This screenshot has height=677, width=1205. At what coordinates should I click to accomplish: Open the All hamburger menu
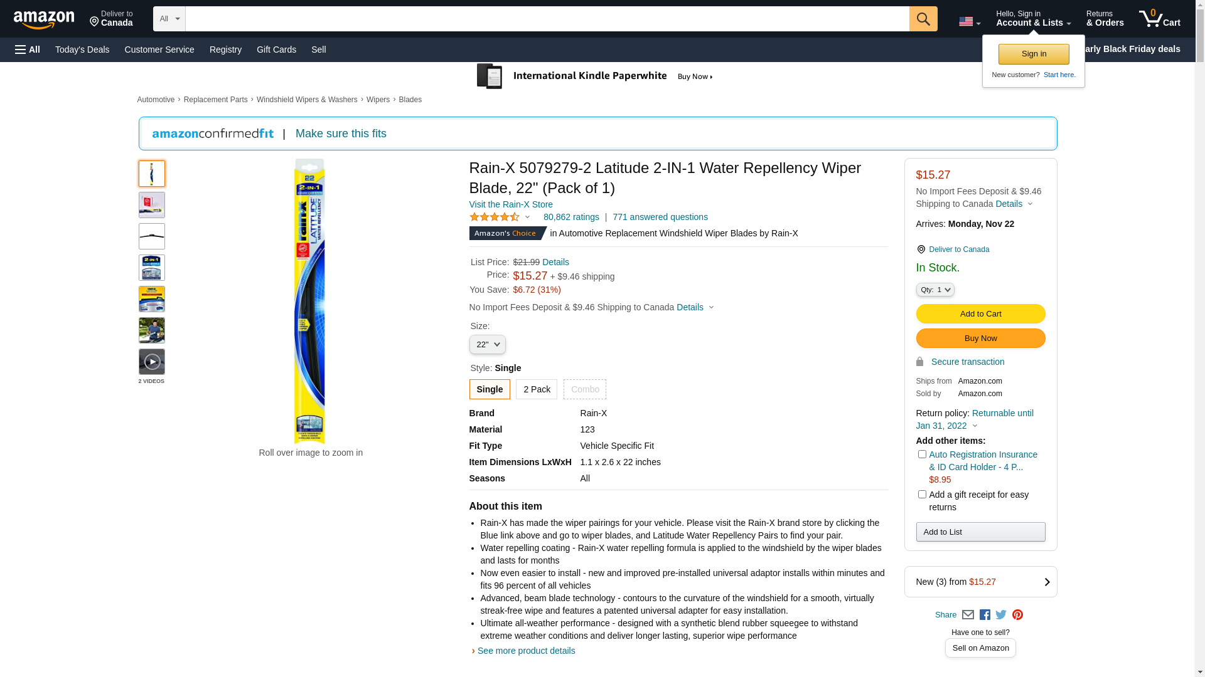28,50
